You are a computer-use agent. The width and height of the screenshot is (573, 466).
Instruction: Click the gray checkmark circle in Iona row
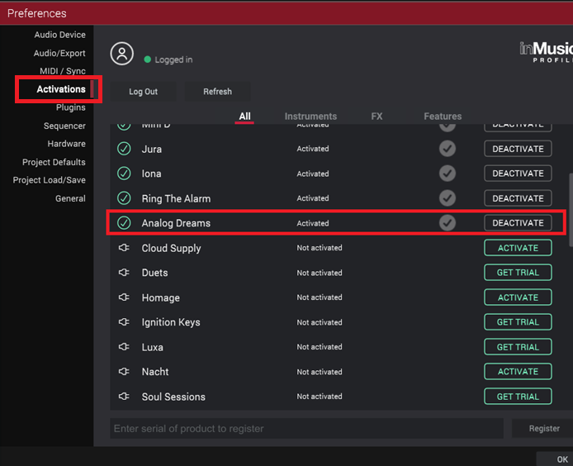click(448, 174)
